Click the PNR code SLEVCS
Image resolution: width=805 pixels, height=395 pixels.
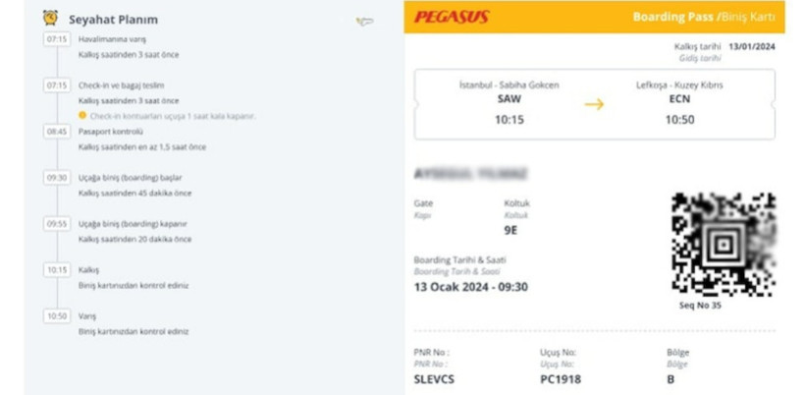pos(434,379)
